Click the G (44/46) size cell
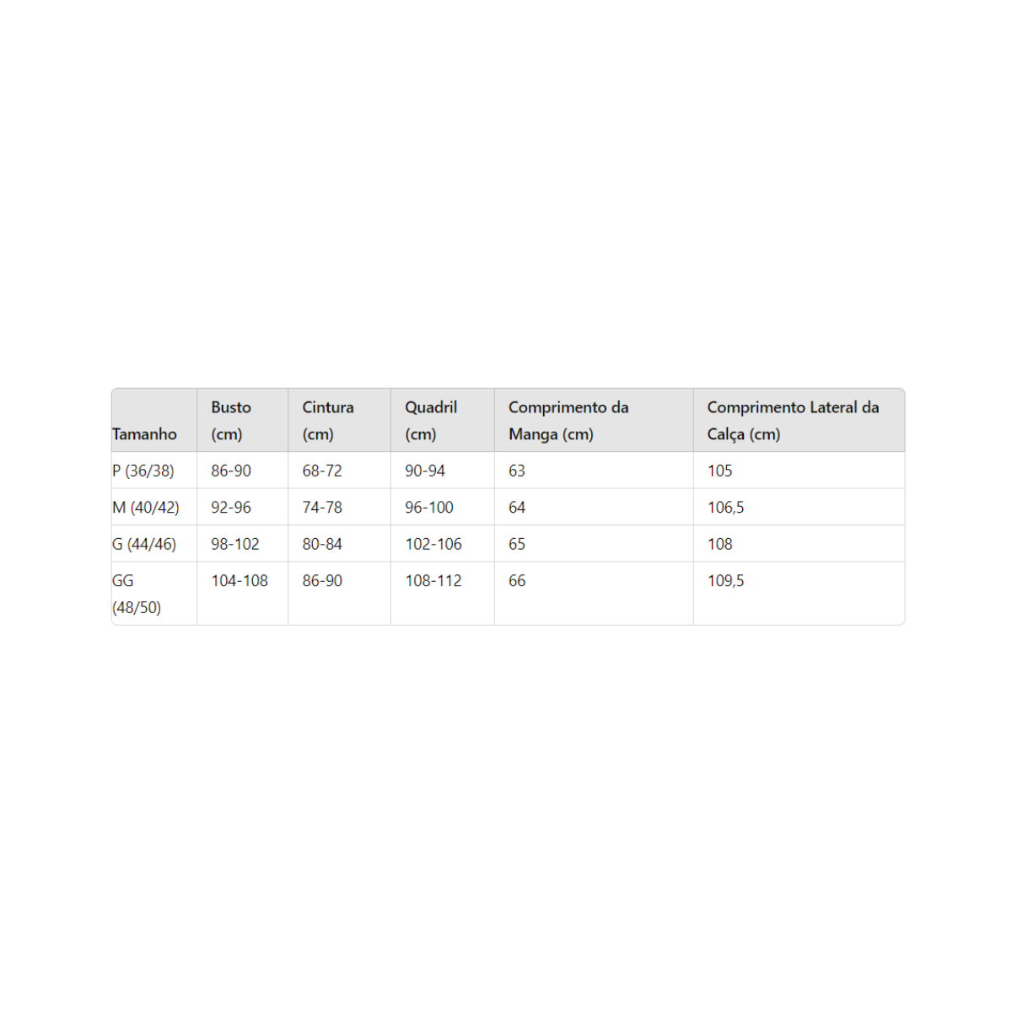This screenshot has height=1012, width=1012. pyautogui.click(x=144, y=544)
